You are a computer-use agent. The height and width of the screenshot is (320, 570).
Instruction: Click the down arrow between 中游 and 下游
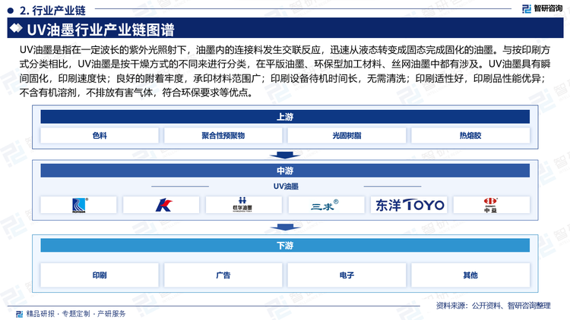285,227
